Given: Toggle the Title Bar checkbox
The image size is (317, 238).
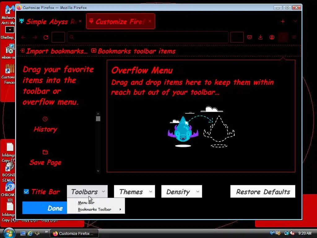Looking at the screenshot, I should (26, 192).
